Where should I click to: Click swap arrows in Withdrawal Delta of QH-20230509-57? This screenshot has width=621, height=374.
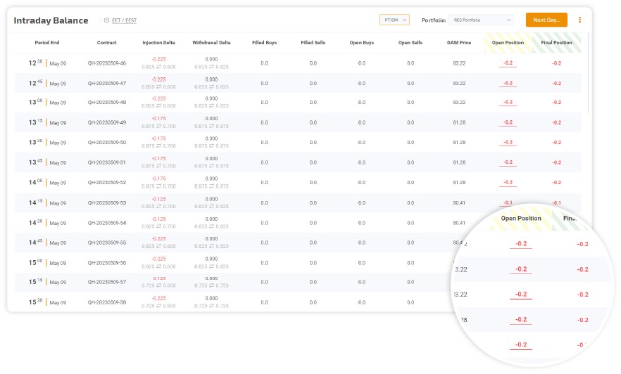(x=211, y=285)
